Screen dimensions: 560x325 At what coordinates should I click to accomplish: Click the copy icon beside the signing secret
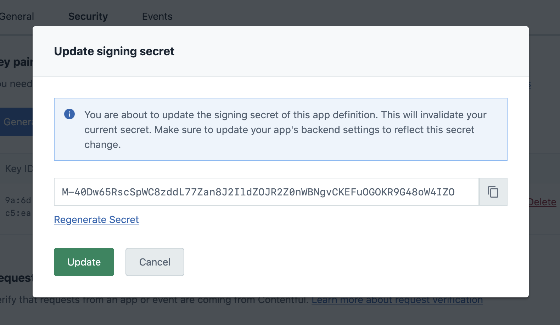[493, 192]
